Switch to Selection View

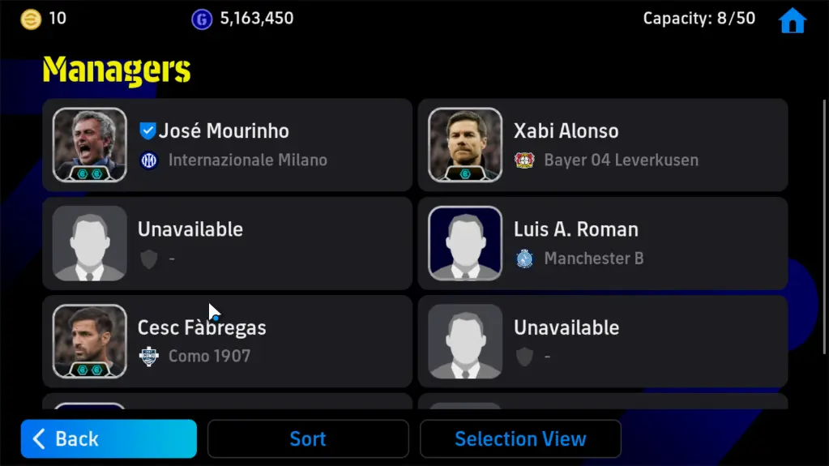520,438
